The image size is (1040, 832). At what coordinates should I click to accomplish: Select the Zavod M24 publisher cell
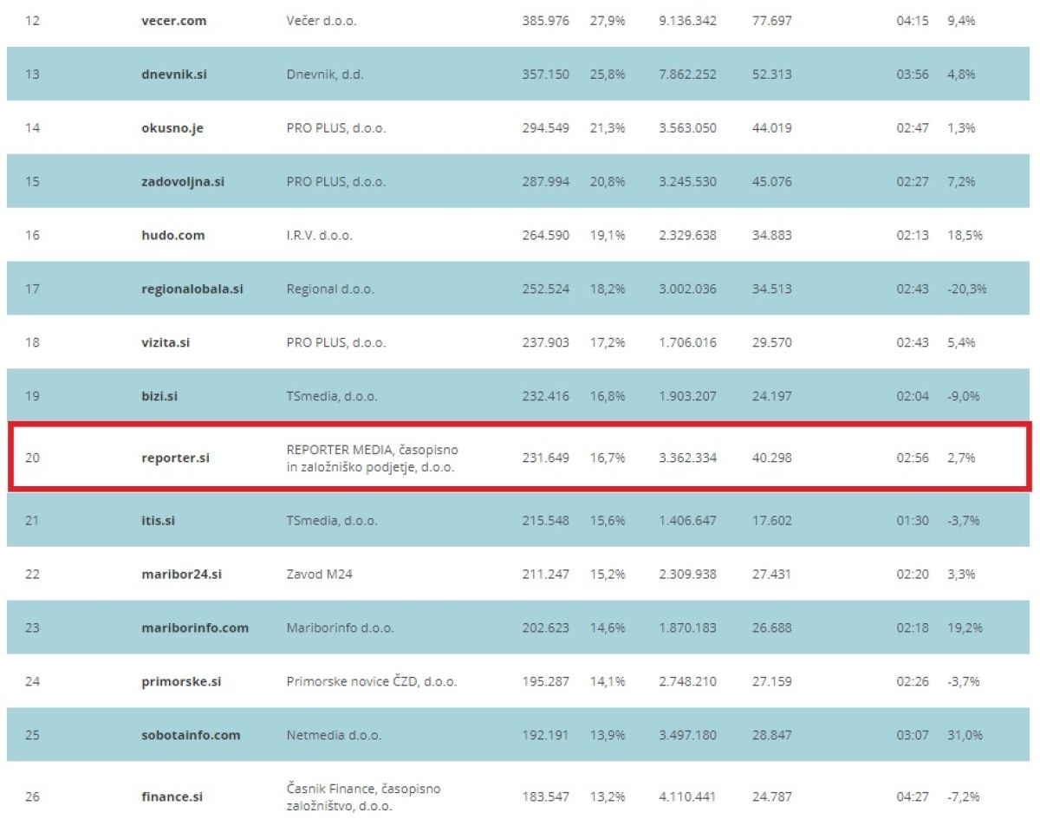[x=320, y=575]
